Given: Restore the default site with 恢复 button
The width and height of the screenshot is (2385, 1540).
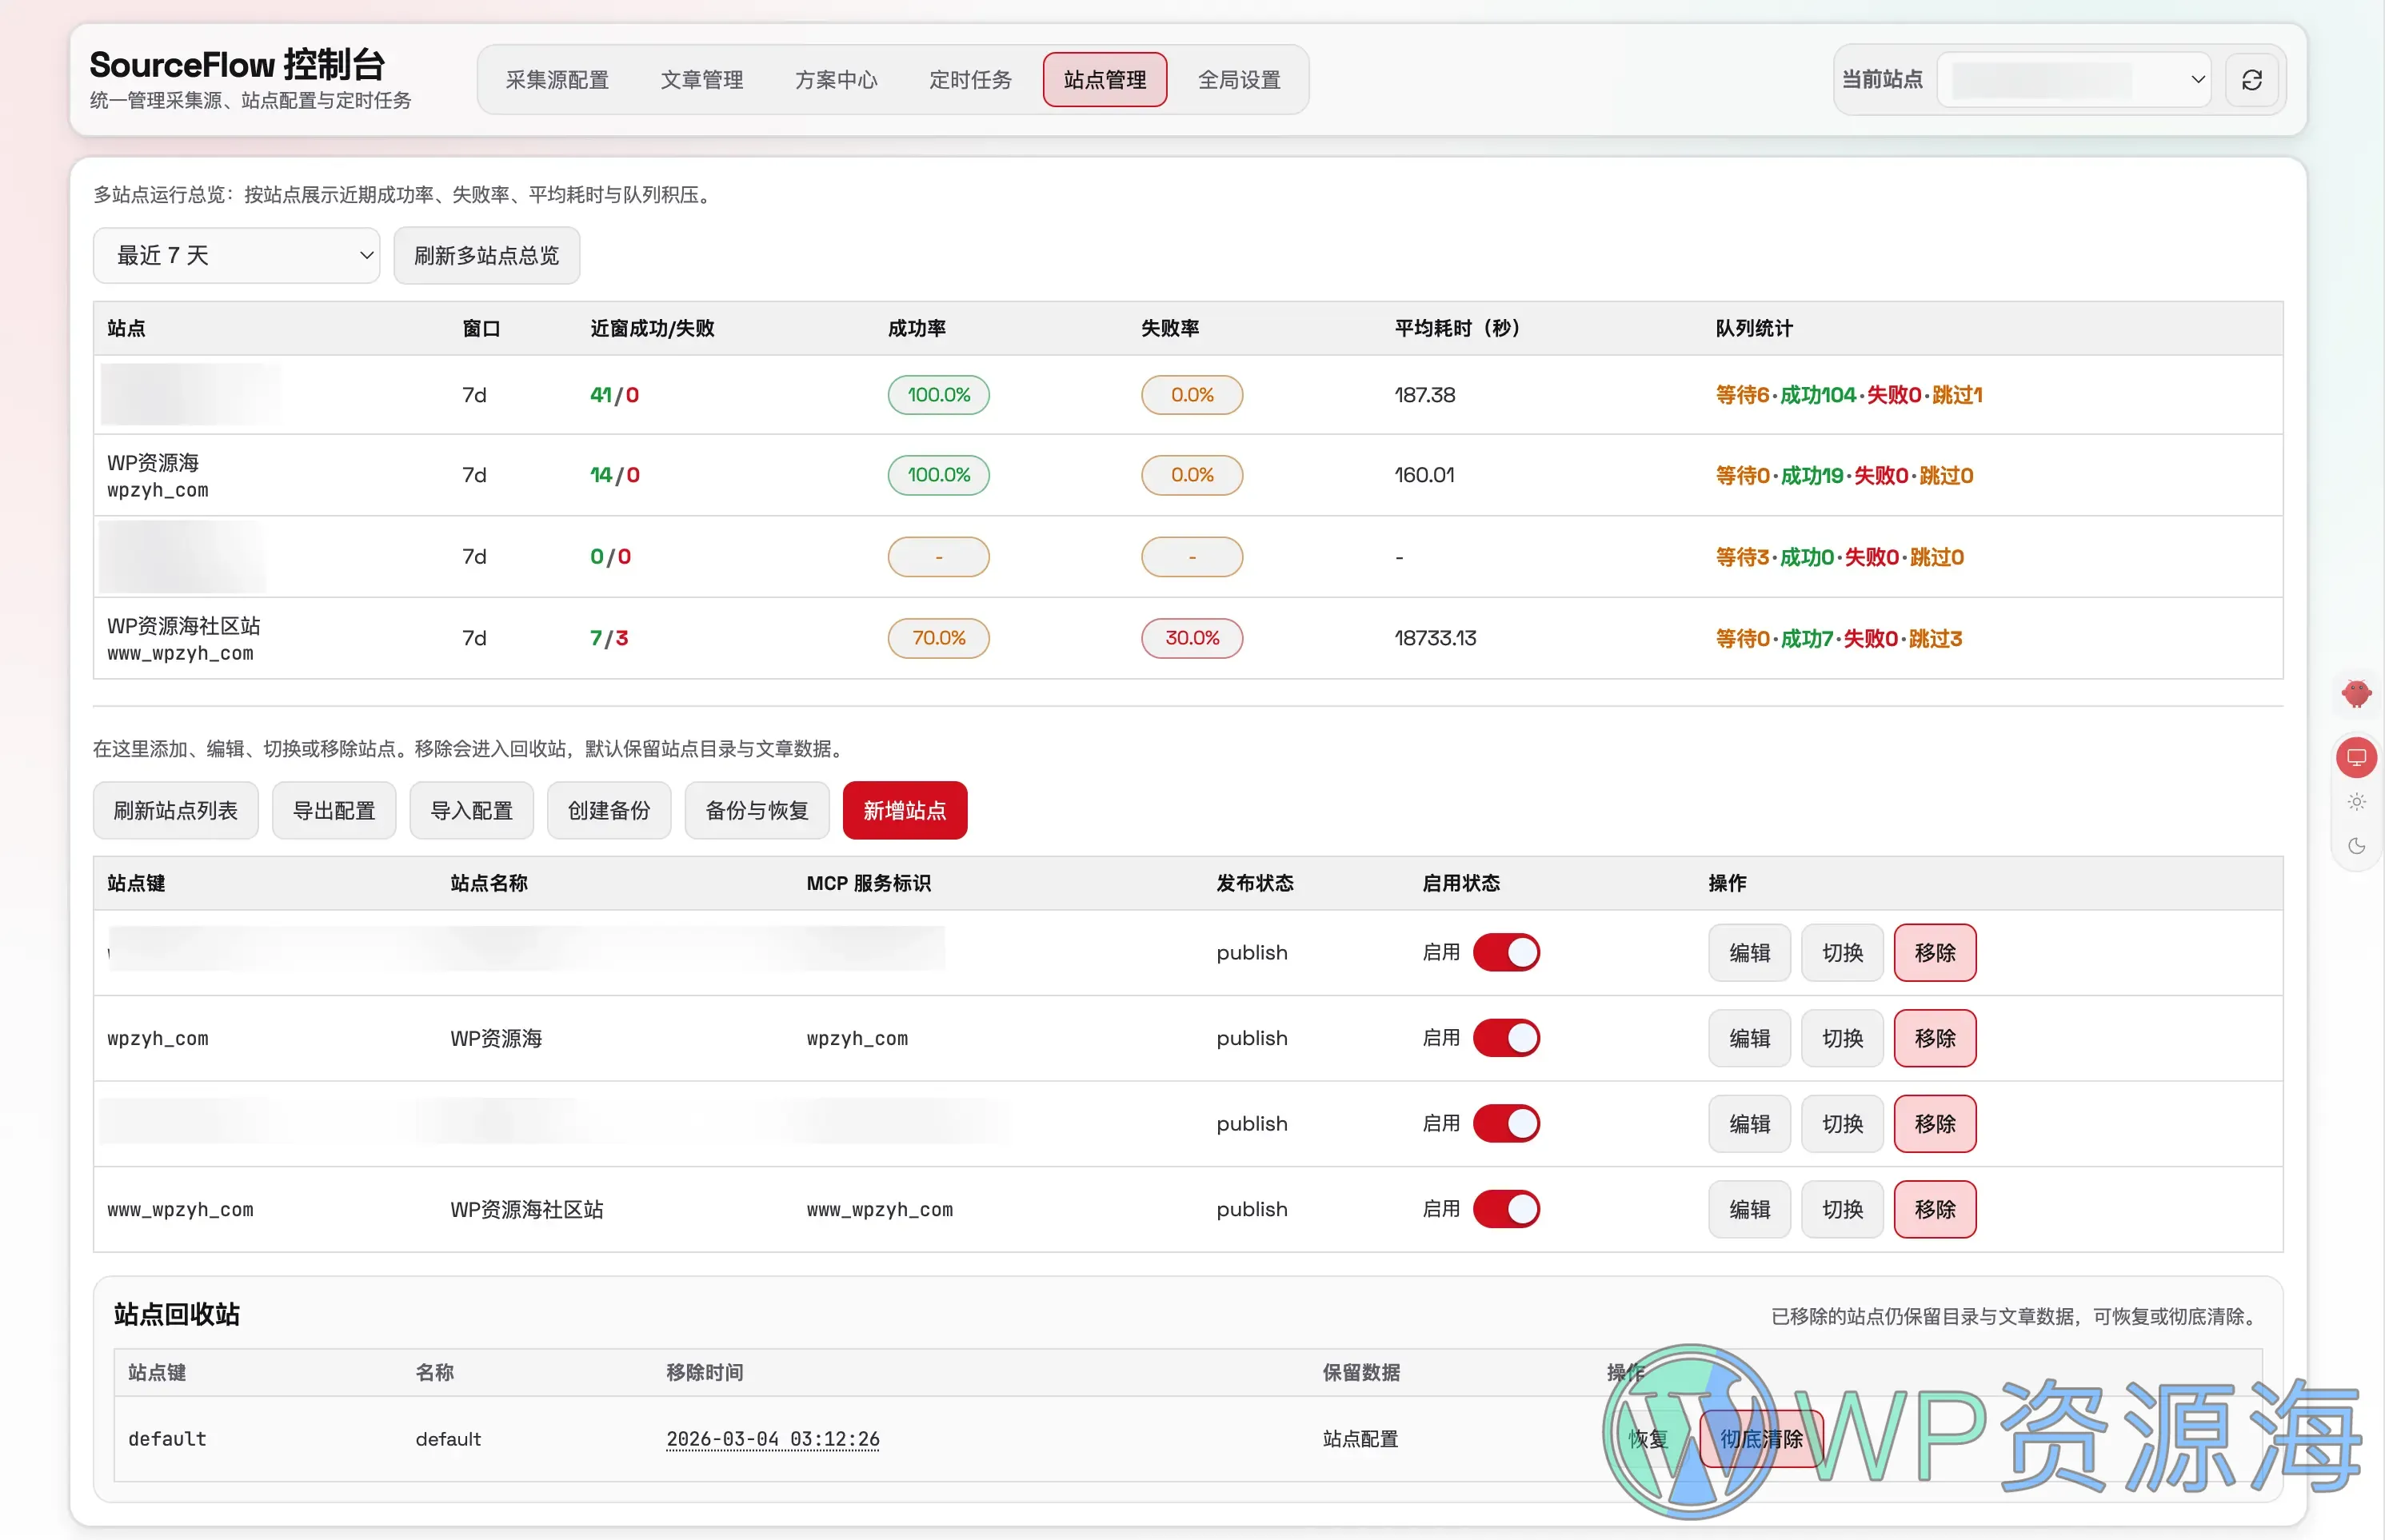Looking at the screenshot, I should coord(1649,1438).
